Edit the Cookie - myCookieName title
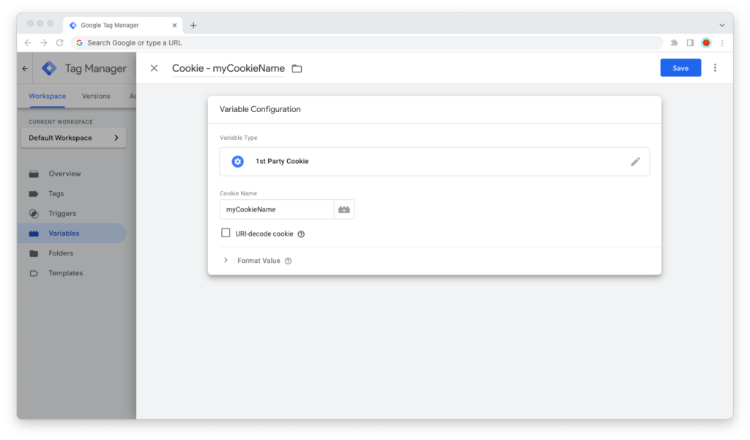The image size is (750, 440). point(229,68)
